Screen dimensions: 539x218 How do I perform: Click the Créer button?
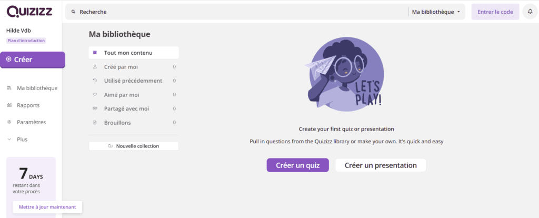(x=32, y=60)
